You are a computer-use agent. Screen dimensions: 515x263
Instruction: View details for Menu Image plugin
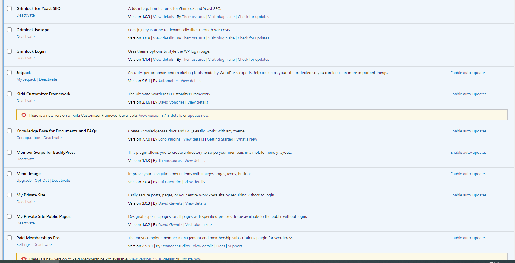[x=194, y=182]
